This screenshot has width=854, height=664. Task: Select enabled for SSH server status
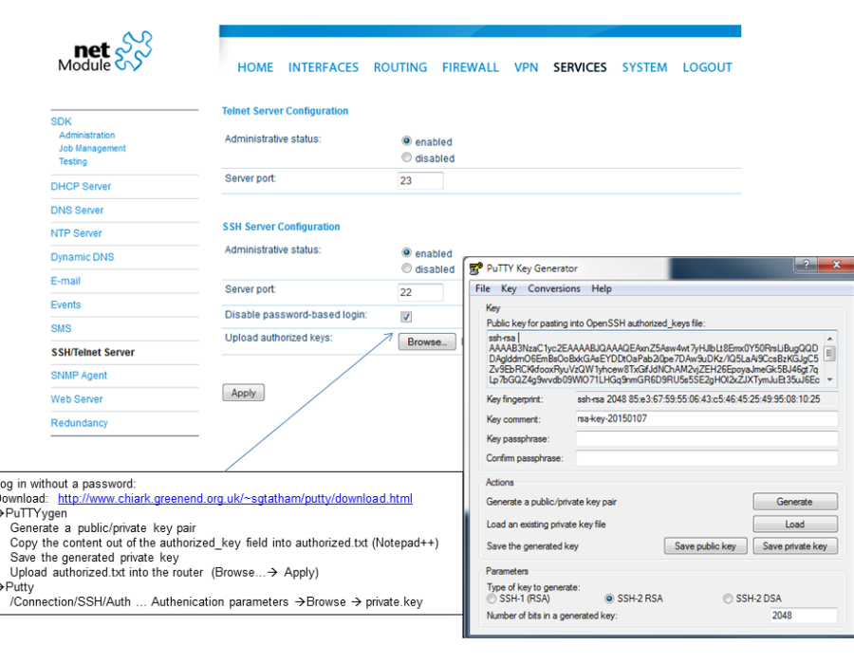click(x=406, y=252)
